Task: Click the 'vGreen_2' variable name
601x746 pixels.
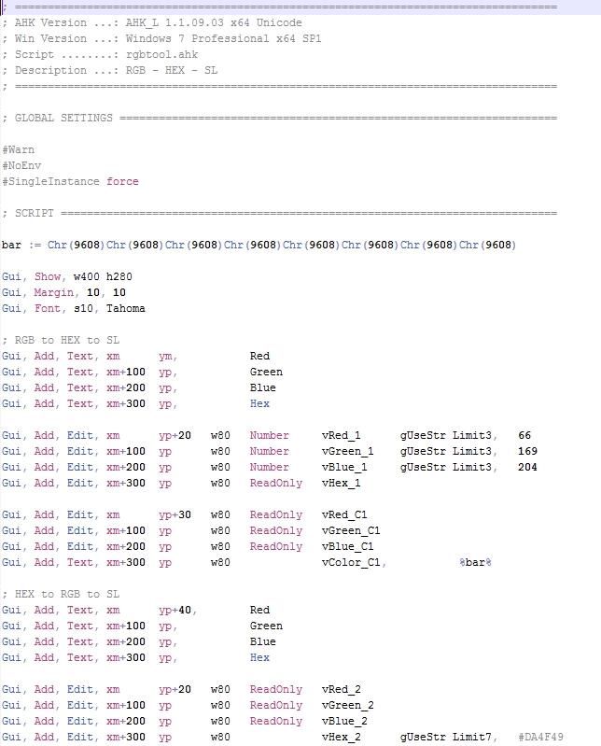Action: (347, 705)
